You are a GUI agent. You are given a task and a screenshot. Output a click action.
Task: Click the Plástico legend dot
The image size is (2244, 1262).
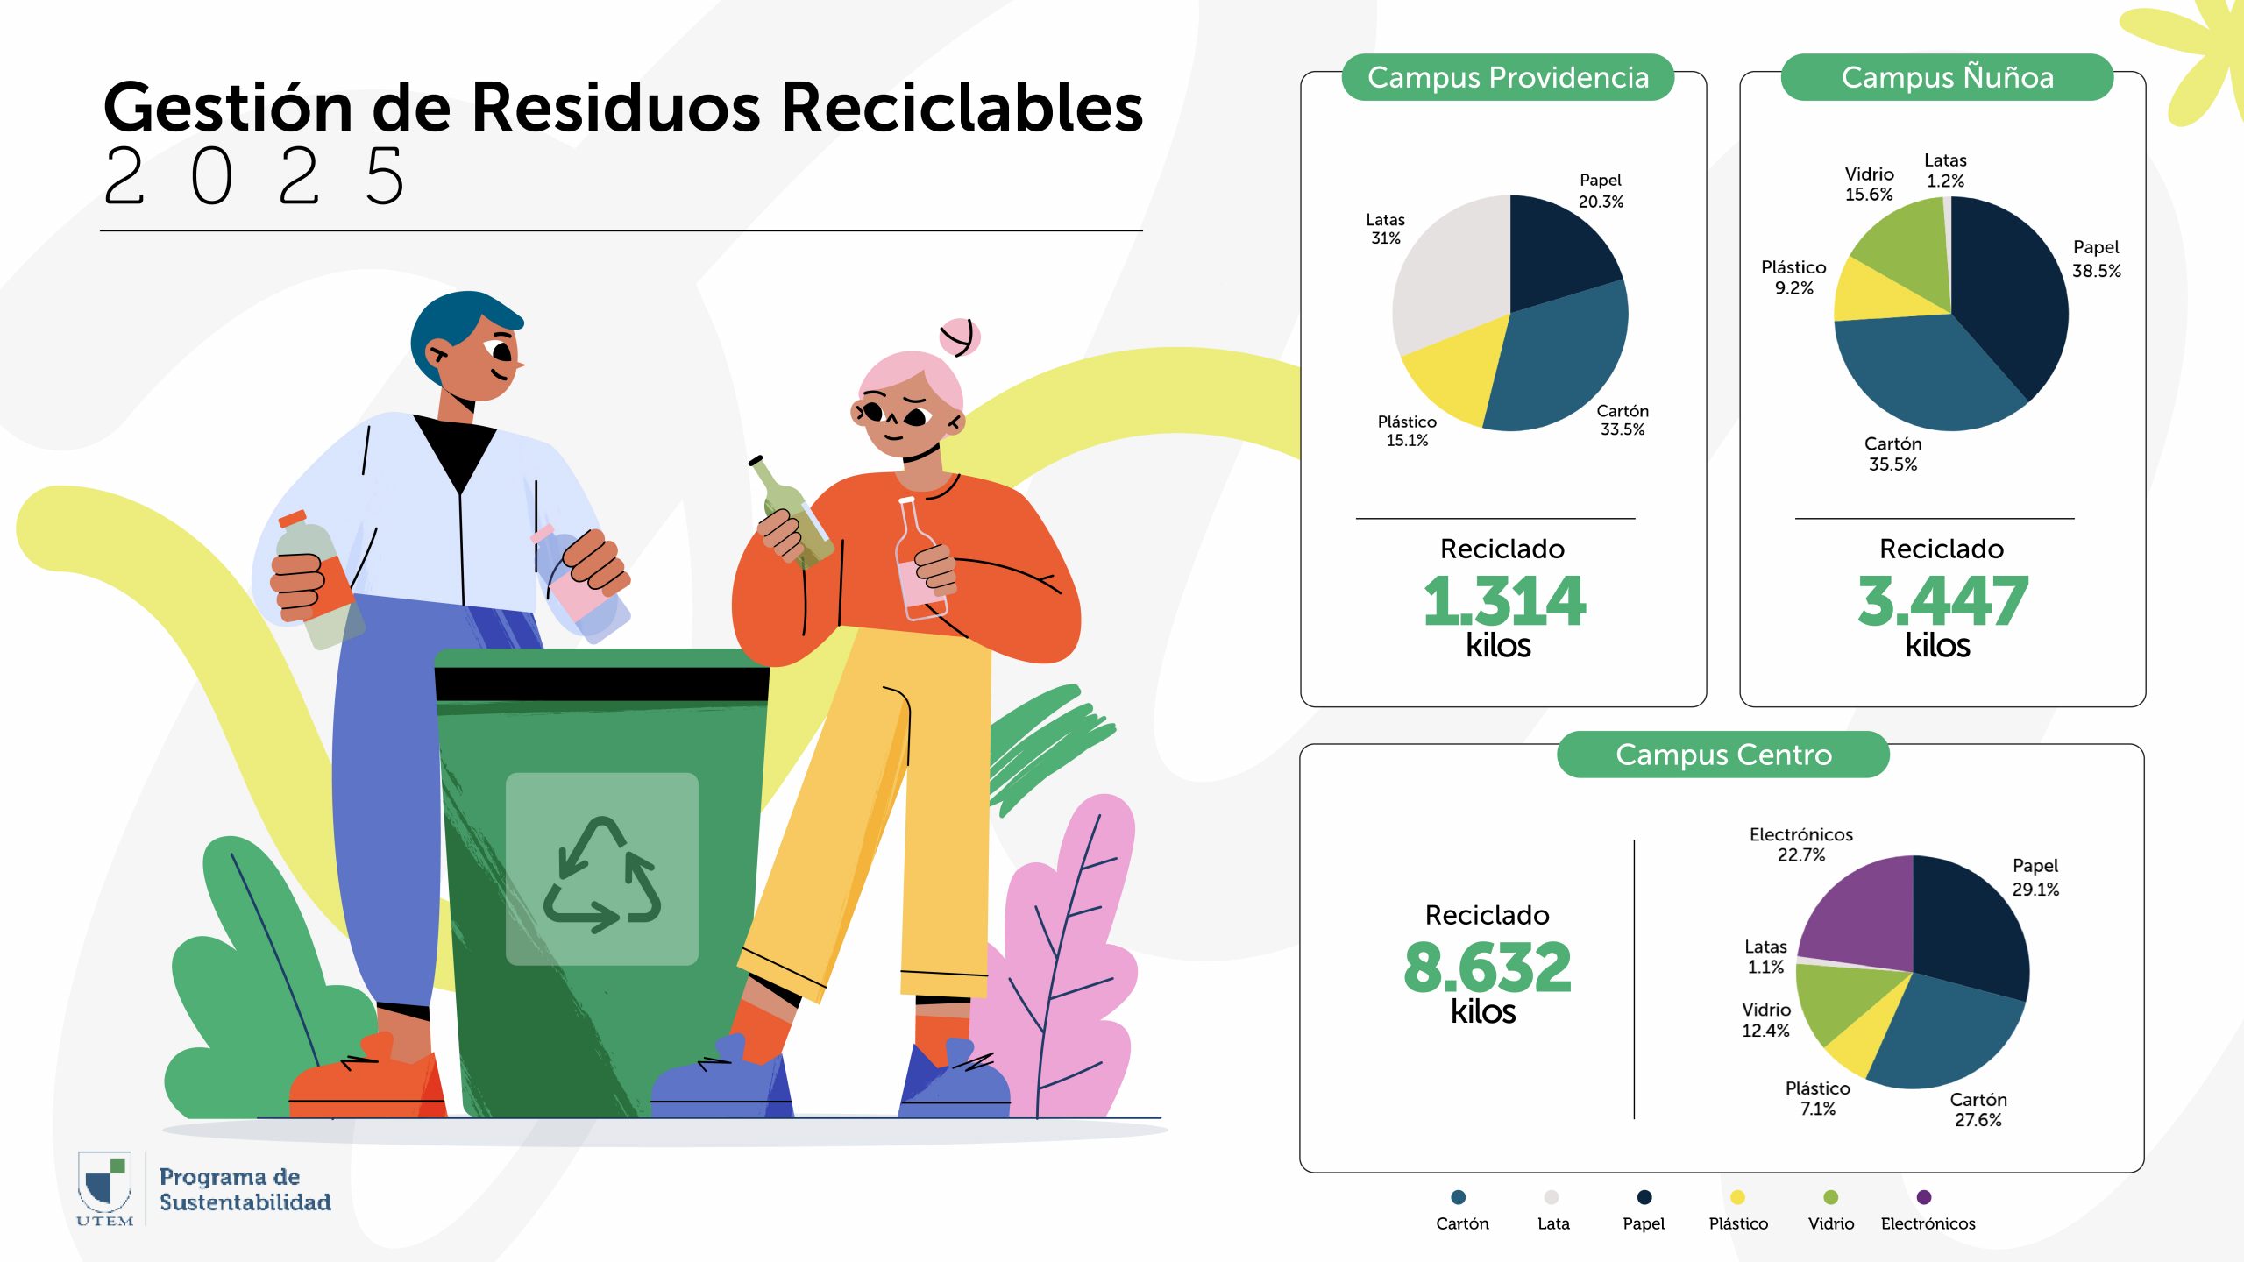[x=1737, y=1197]
